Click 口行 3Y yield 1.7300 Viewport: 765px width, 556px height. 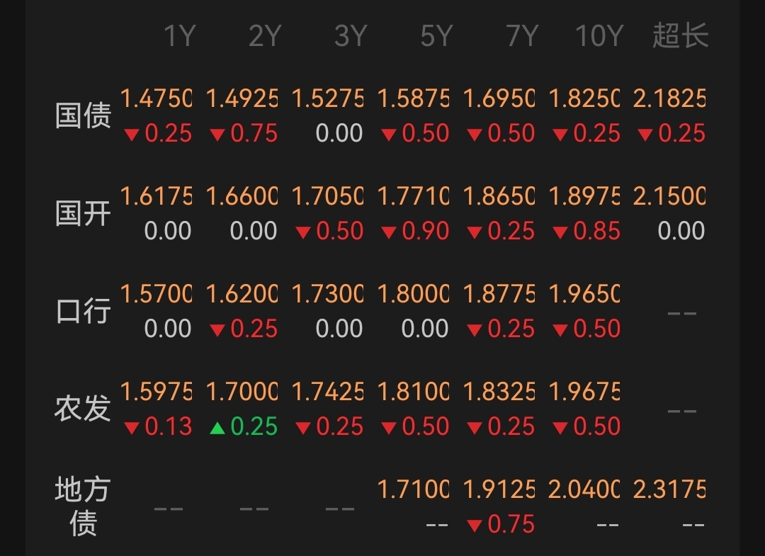point(327,294)
